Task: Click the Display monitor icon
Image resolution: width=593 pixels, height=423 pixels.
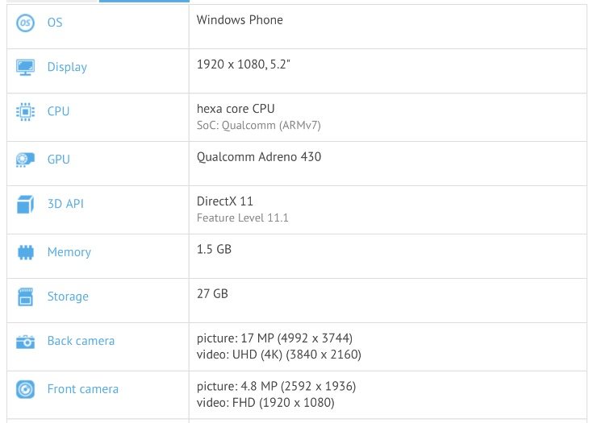Action: 25,67
